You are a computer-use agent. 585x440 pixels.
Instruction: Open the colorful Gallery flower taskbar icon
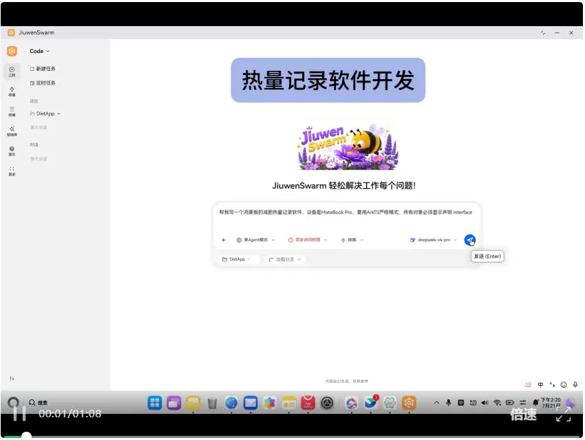pyautogui.click(x=269, y=403)
